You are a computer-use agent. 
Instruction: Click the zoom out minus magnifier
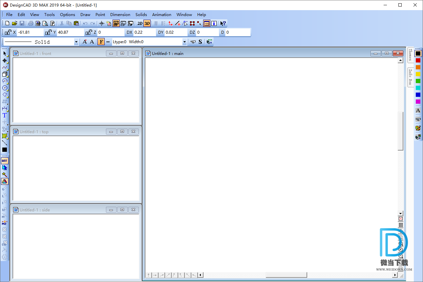pos(401,256)
